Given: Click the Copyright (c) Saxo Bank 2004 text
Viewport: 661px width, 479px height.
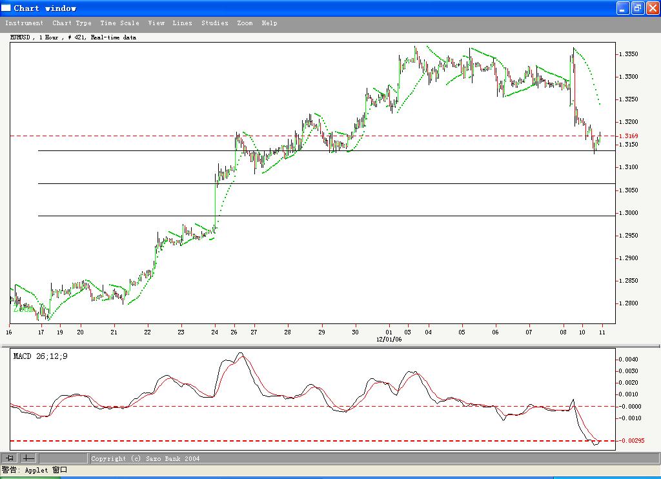Looking at the screenshot, I should [x=146, y=458].
